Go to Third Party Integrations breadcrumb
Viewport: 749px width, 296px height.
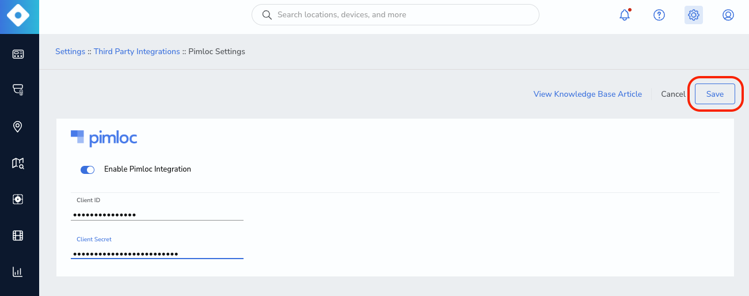137,51
